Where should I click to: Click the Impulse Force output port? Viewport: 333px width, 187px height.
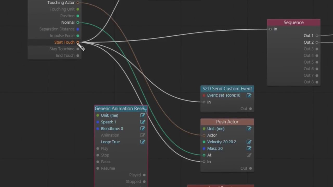(78, 36)
